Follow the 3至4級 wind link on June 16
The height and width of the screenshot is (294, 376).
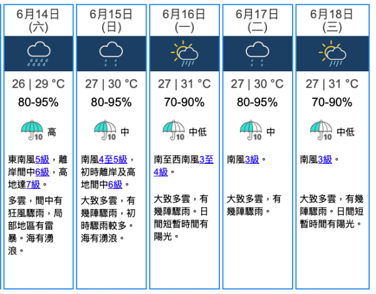click(x=184, y=166)
